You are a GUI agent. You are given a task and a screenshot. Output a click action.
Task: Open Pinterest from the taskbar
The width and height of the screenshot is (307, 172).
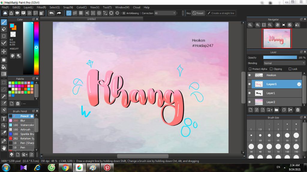tap(107, 168)
